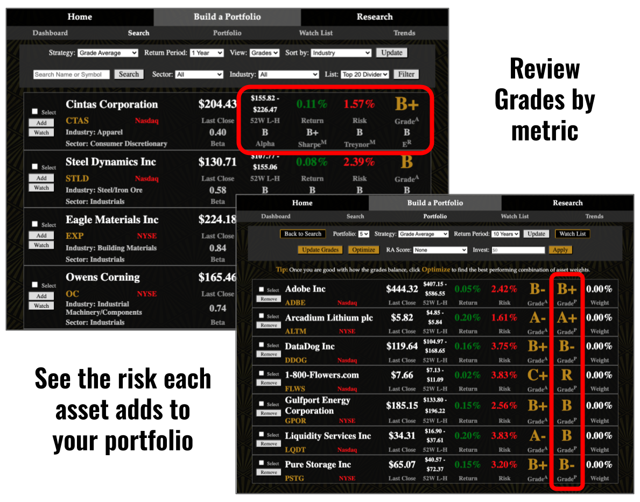640x502 pixels.
Task: Switch to the Research tab
Action: (375, 17)
